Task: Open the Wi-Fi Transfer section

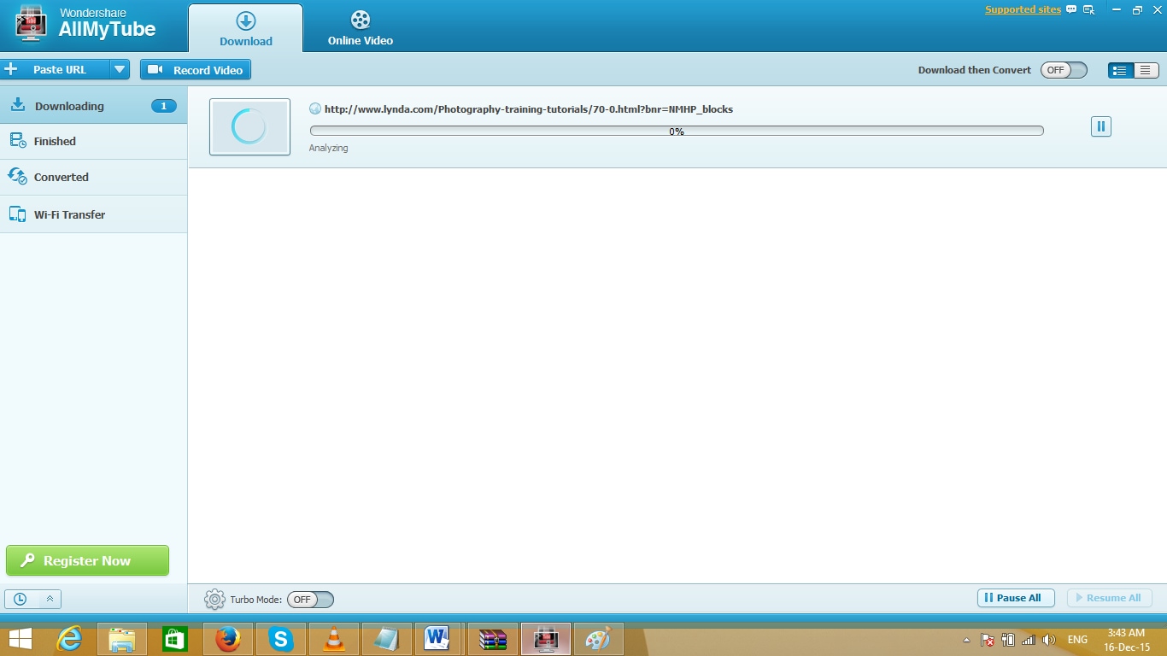Action: coord(94,214)
